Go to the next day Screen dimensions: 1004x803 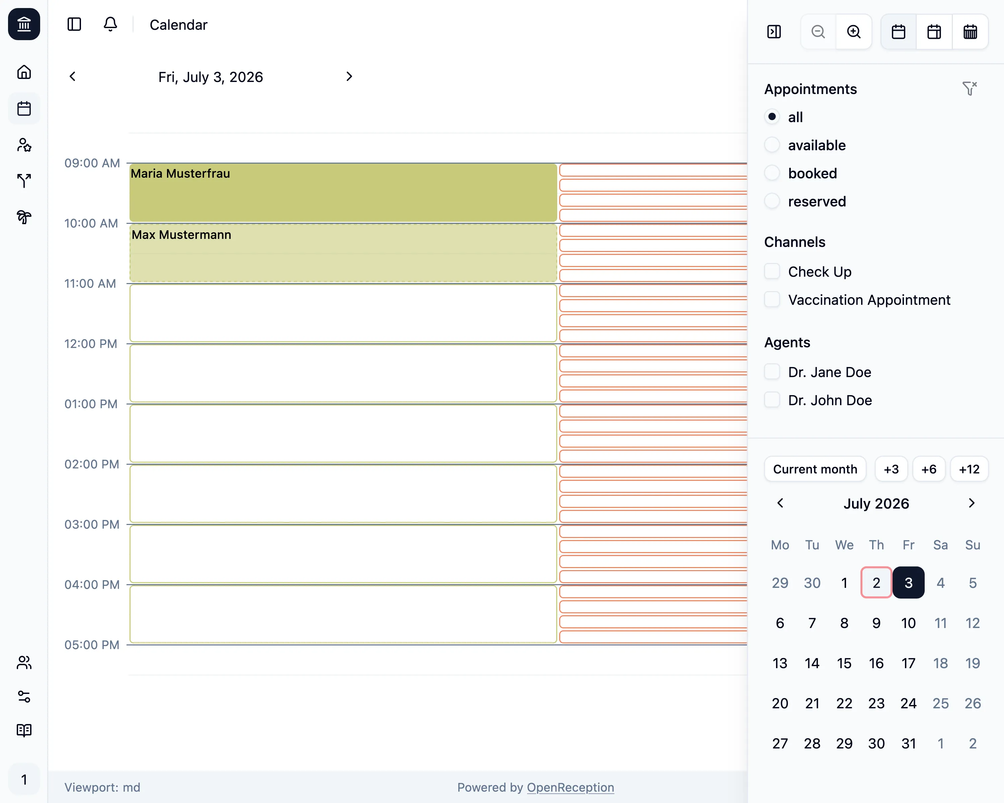[x=349, y=76]
